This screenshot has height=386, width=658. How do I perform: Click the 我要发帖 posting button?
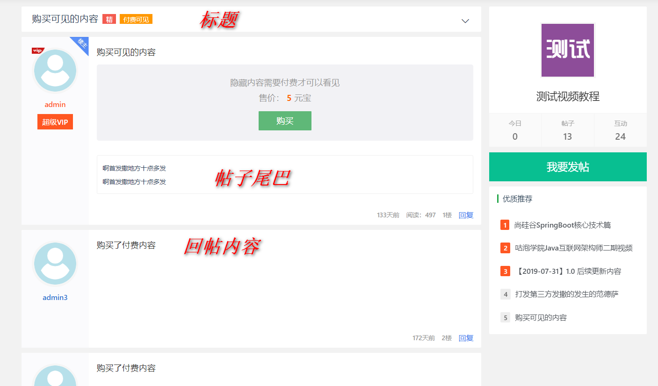point(567,167)
